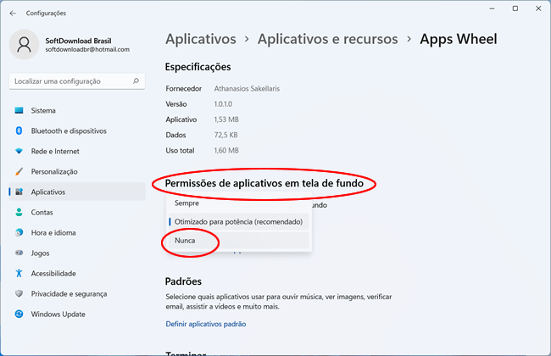Select the Hora e idioma globe icon
The height and width of the screenshot is (356, 551).
pyautogui.click(x=19, y=232)
